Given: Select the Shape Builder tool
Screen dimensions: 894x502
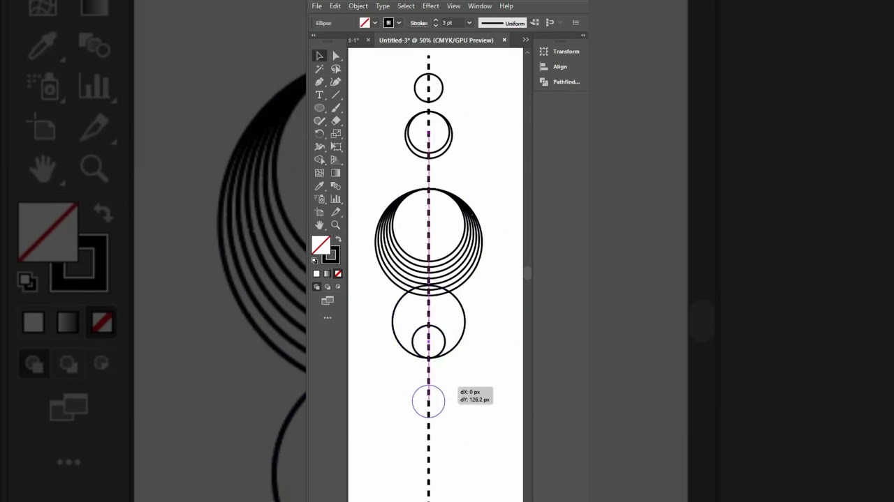Looking at the screenshot, I should coord(319,160).
